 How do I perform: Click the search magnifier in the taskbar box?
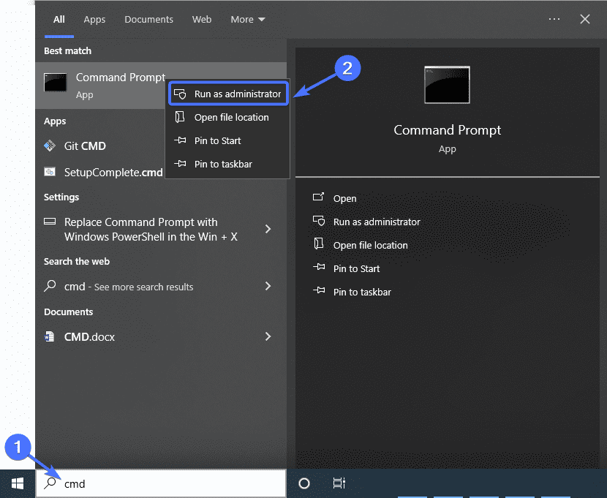50,483
